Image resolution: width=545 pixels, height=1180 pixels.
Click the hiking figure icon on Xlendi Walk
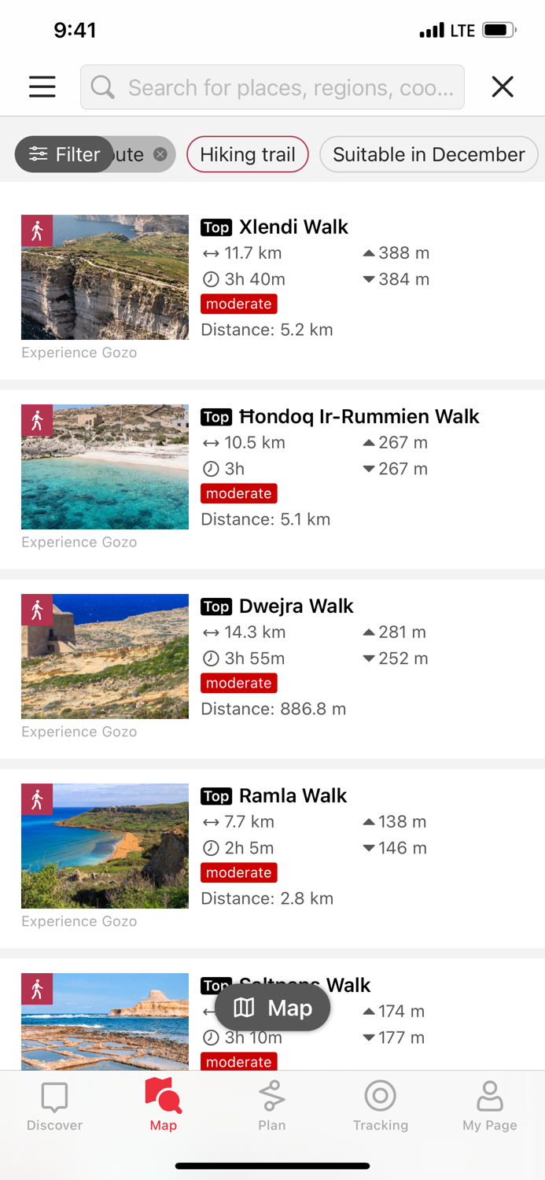[37, 230]
